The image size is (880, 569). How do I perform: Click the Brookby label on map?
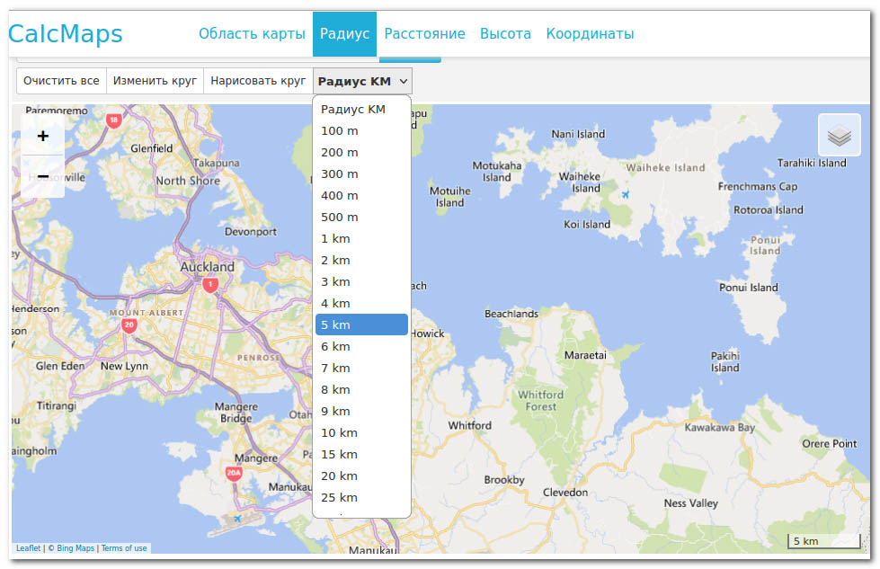click(504, 480)
